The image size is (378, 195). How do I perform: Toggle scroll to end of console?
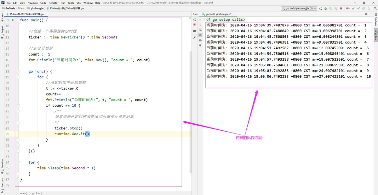[x=200, y=35]
